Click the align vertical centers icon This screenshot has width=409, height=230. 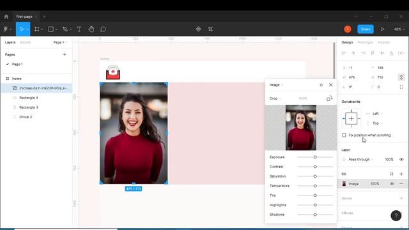(x=382, y=53)
